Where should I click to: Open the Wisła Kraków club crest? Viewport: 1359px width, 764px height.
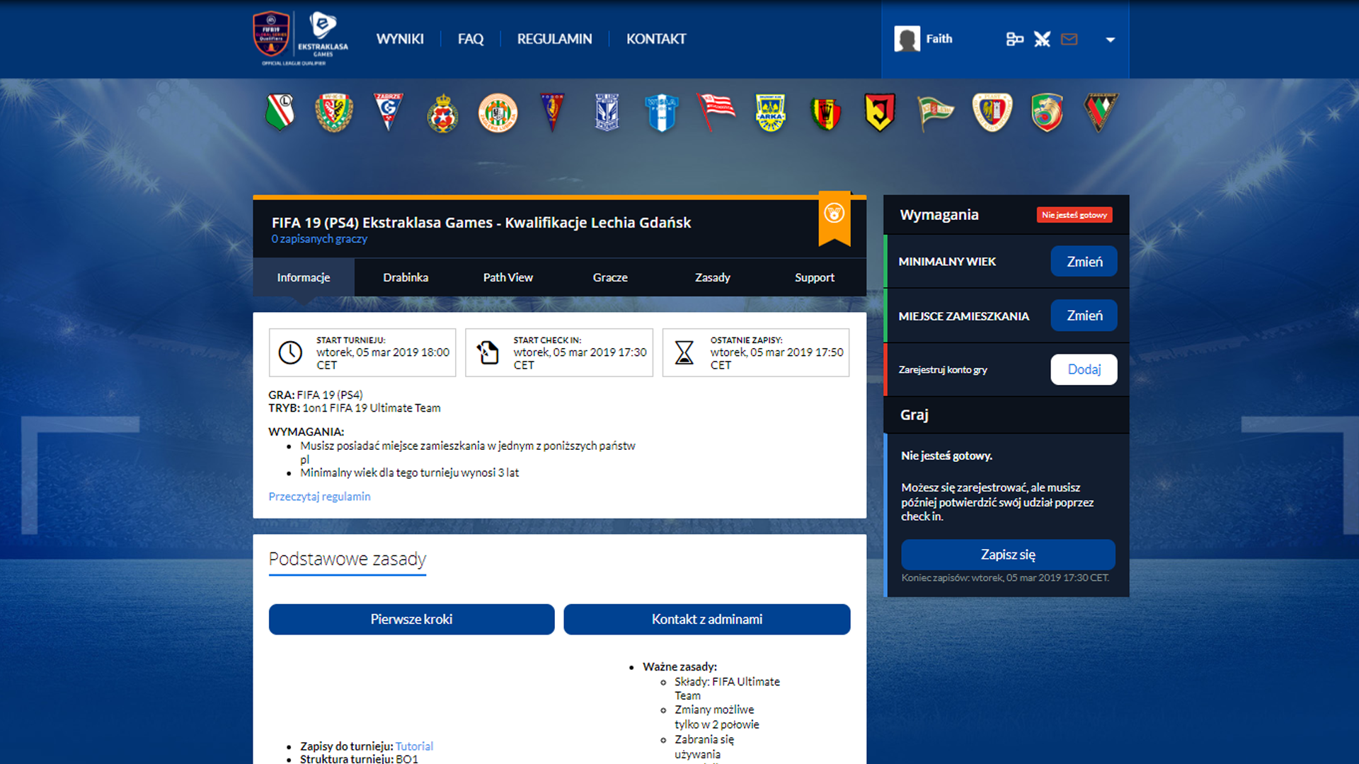tap(442, 113)
